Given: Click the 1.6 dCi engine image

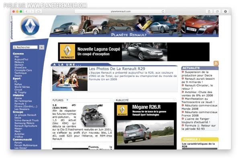Looking at the screenshot, I should (x=94, y=116).
